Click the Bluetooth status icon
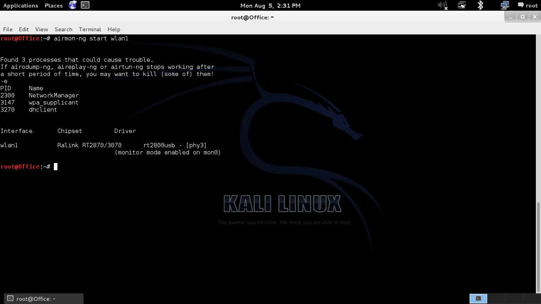Image resolution: width=541 pixels, height=304 pixels. click(480, 6)
